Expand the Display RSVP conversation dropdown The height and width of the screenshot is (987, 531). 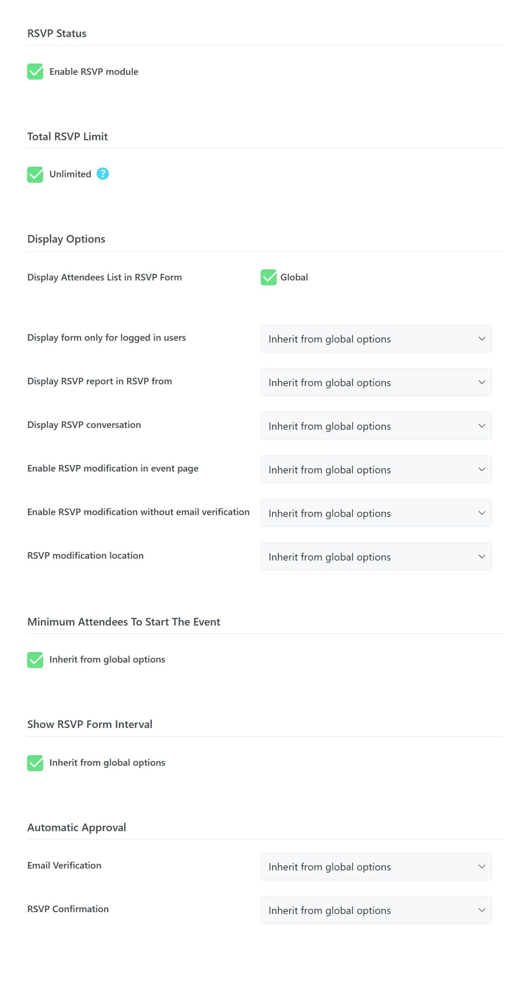376,426
